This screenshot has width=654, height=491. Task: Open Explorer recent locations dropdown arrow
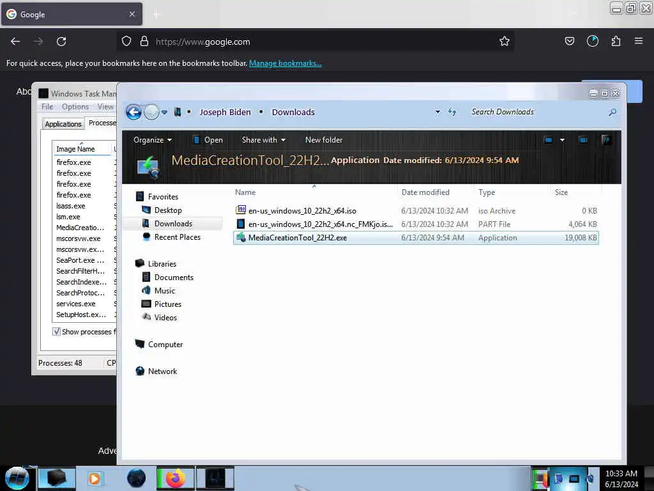coord(165,113)
